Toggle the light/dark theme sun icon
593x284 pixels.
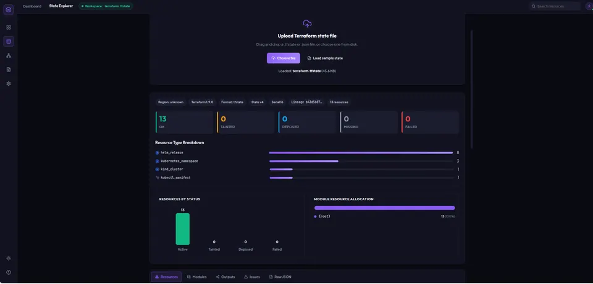click(9, 258)
